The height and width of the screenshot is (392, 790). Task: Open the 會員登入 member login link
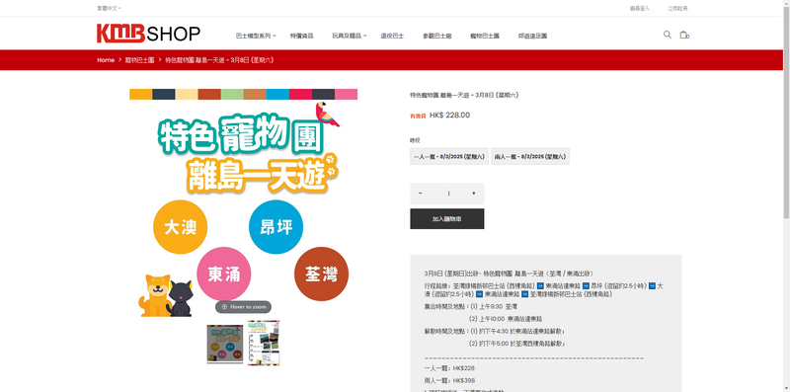pyautogui.click(x=639, y=8)
